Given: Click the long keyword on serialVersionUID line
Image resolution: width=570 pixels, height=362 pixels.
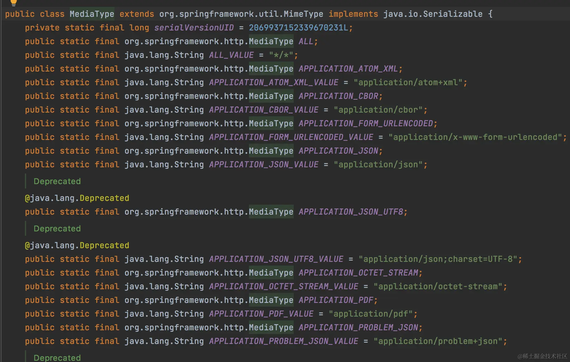Looking at the screenshot, I should [x=139, y=28].
